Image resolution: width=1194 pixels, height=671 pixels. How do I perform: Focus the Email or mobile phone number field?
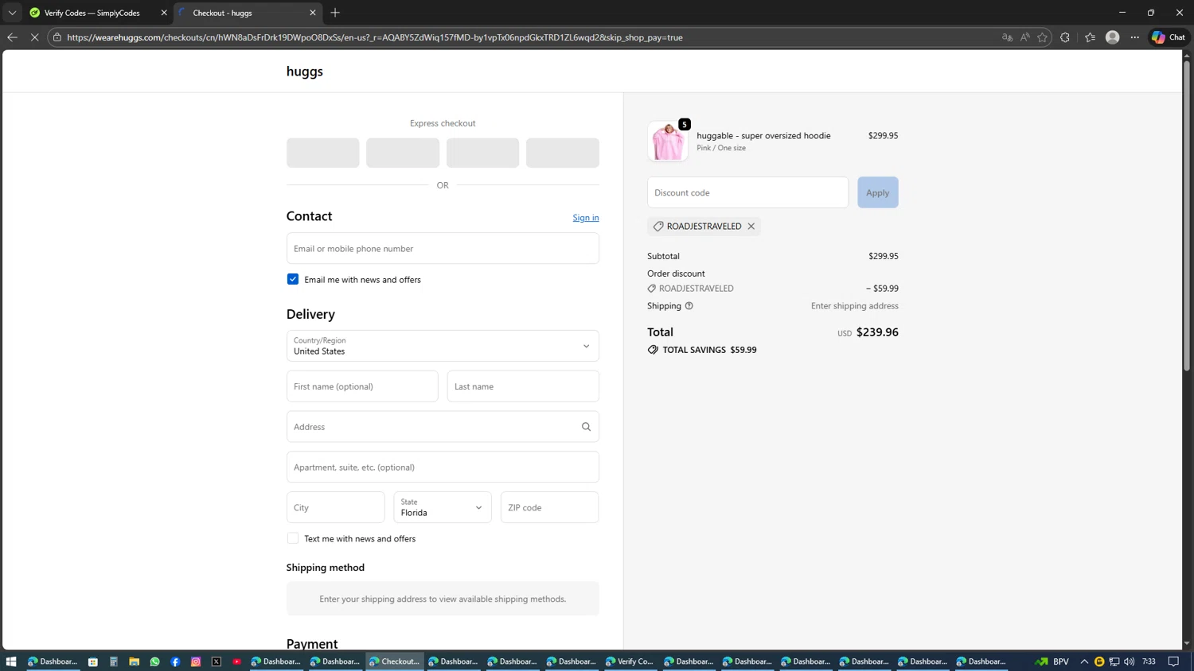click(443, 248)
